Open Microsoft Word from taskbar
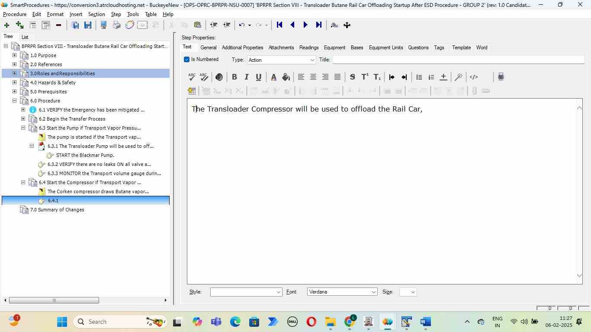The height and width of the screenshot is (332, 591). (425, 322)
